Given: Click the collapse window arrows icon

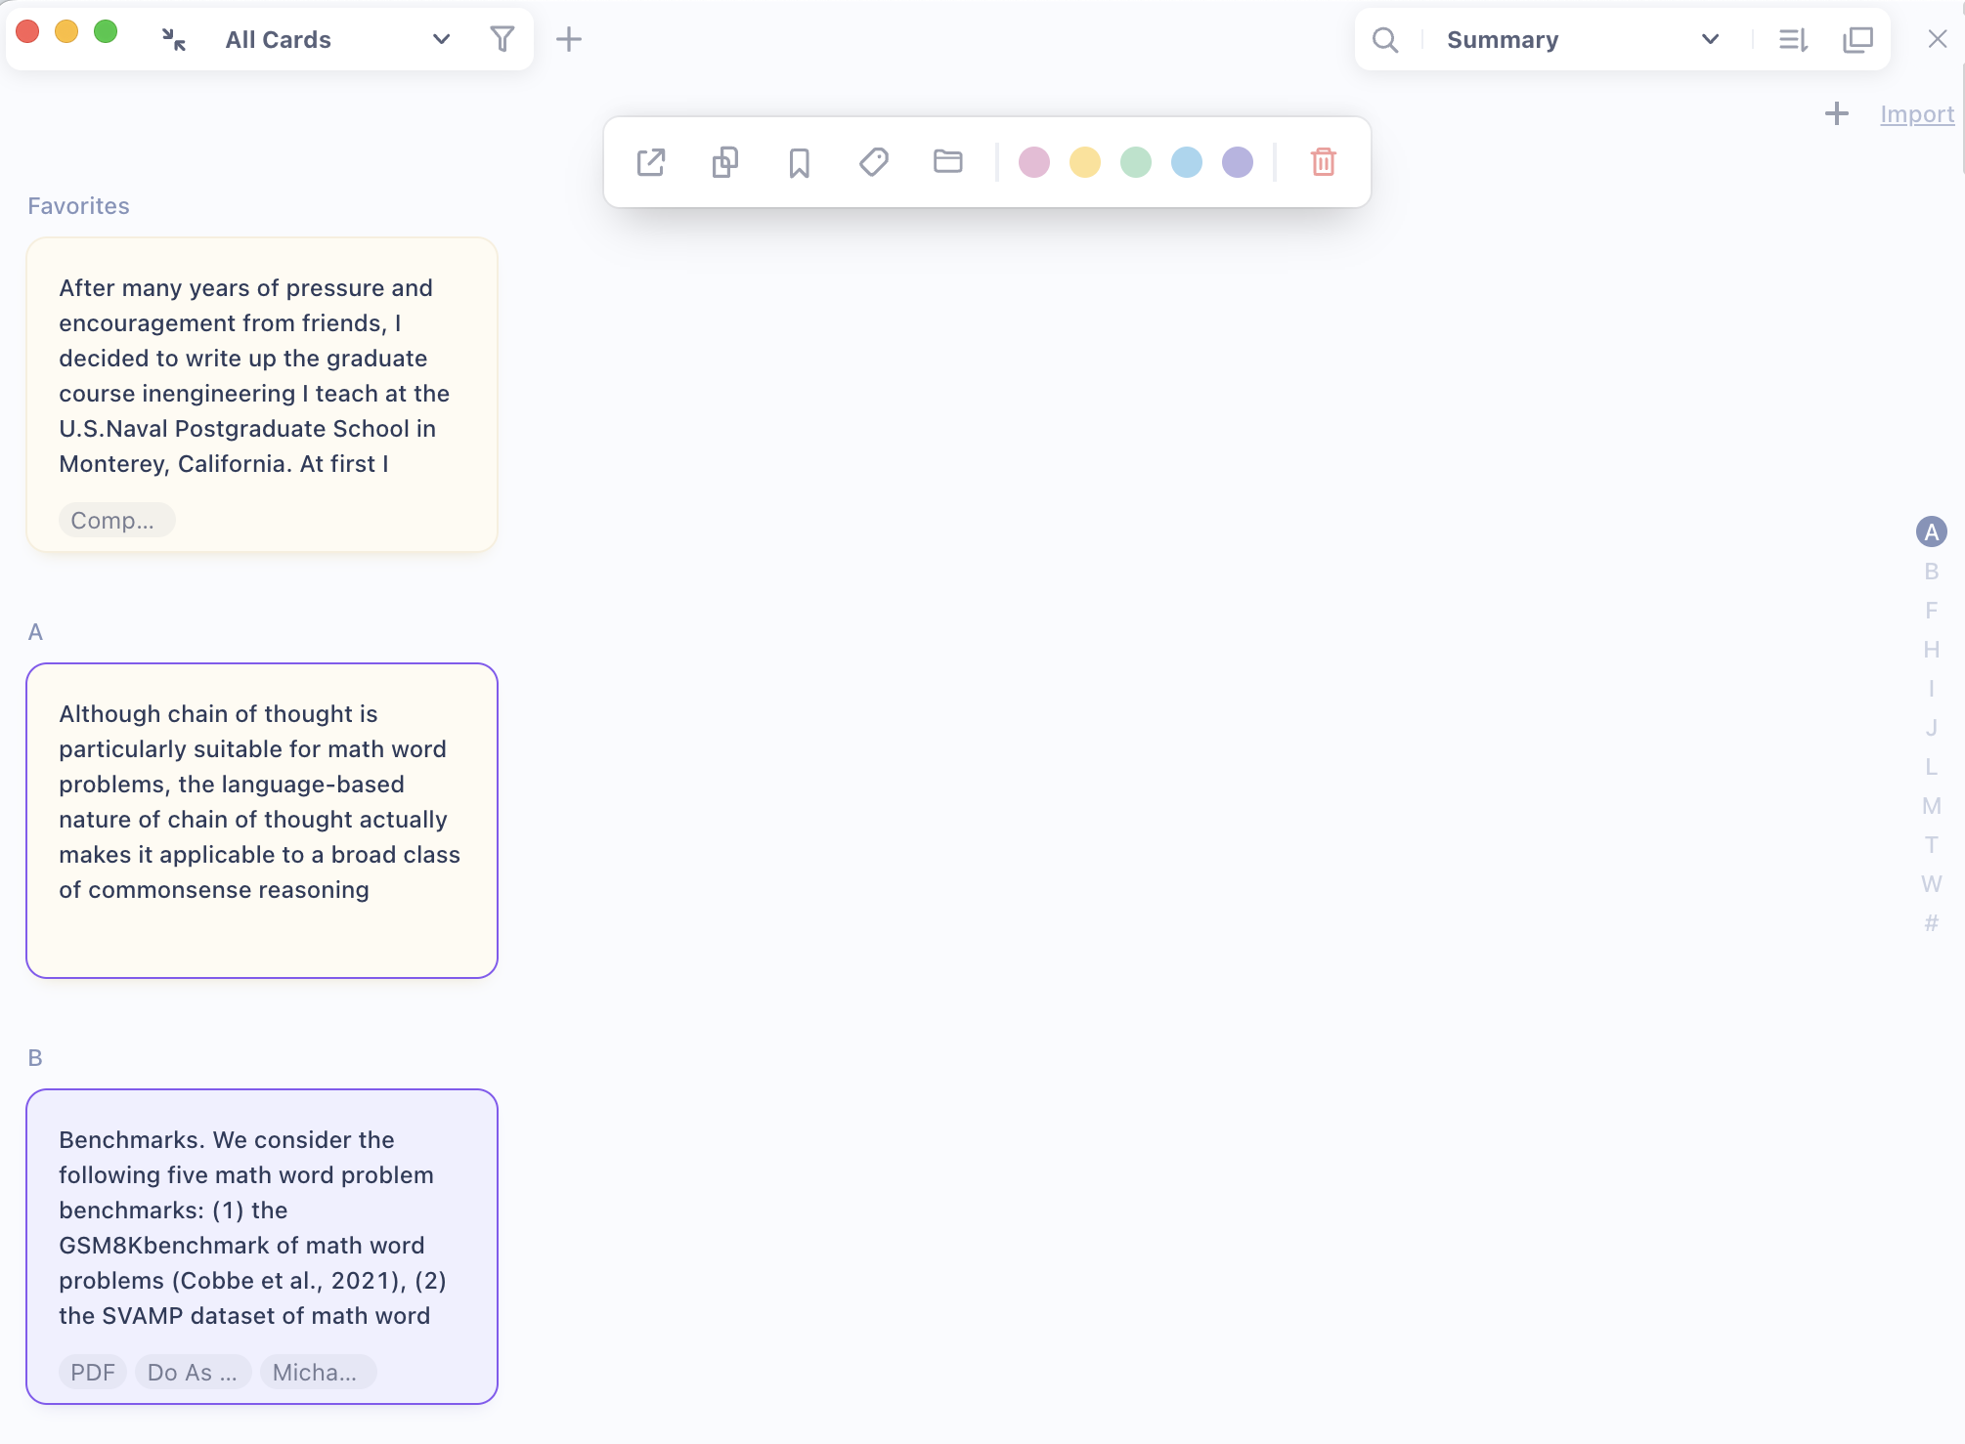Looking at the screenshot, I should [174, 39].
